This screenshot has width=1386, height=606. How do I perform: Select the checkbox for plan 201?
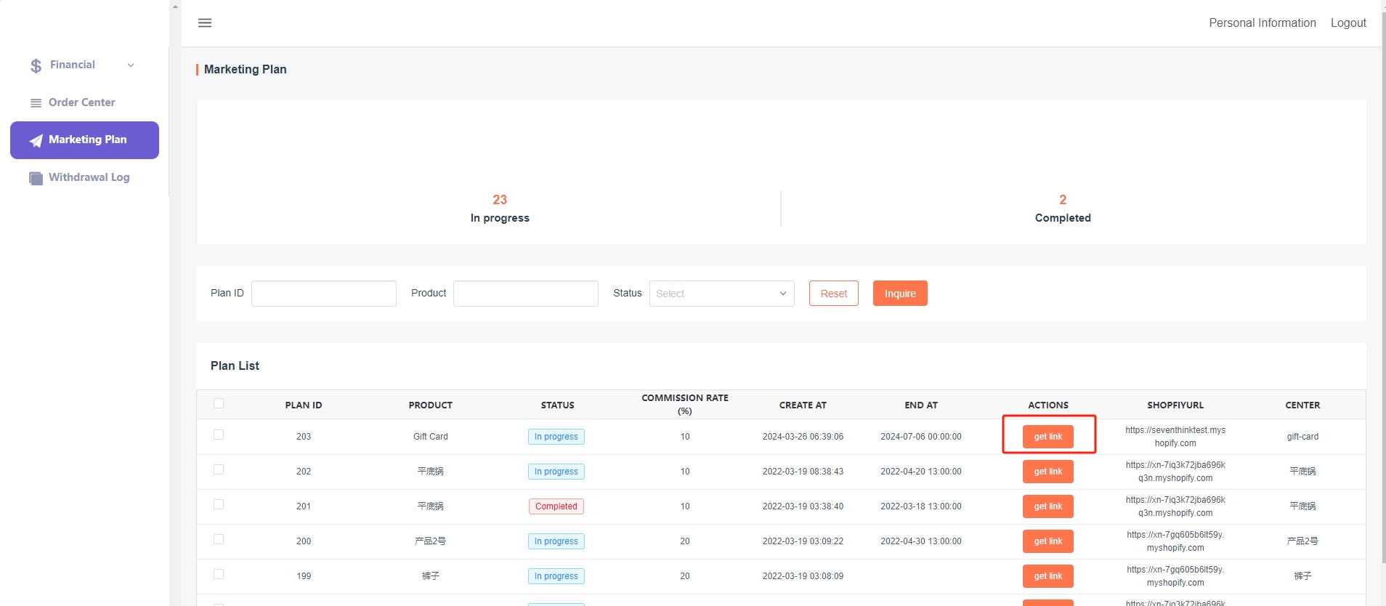[x=219, y=504]
